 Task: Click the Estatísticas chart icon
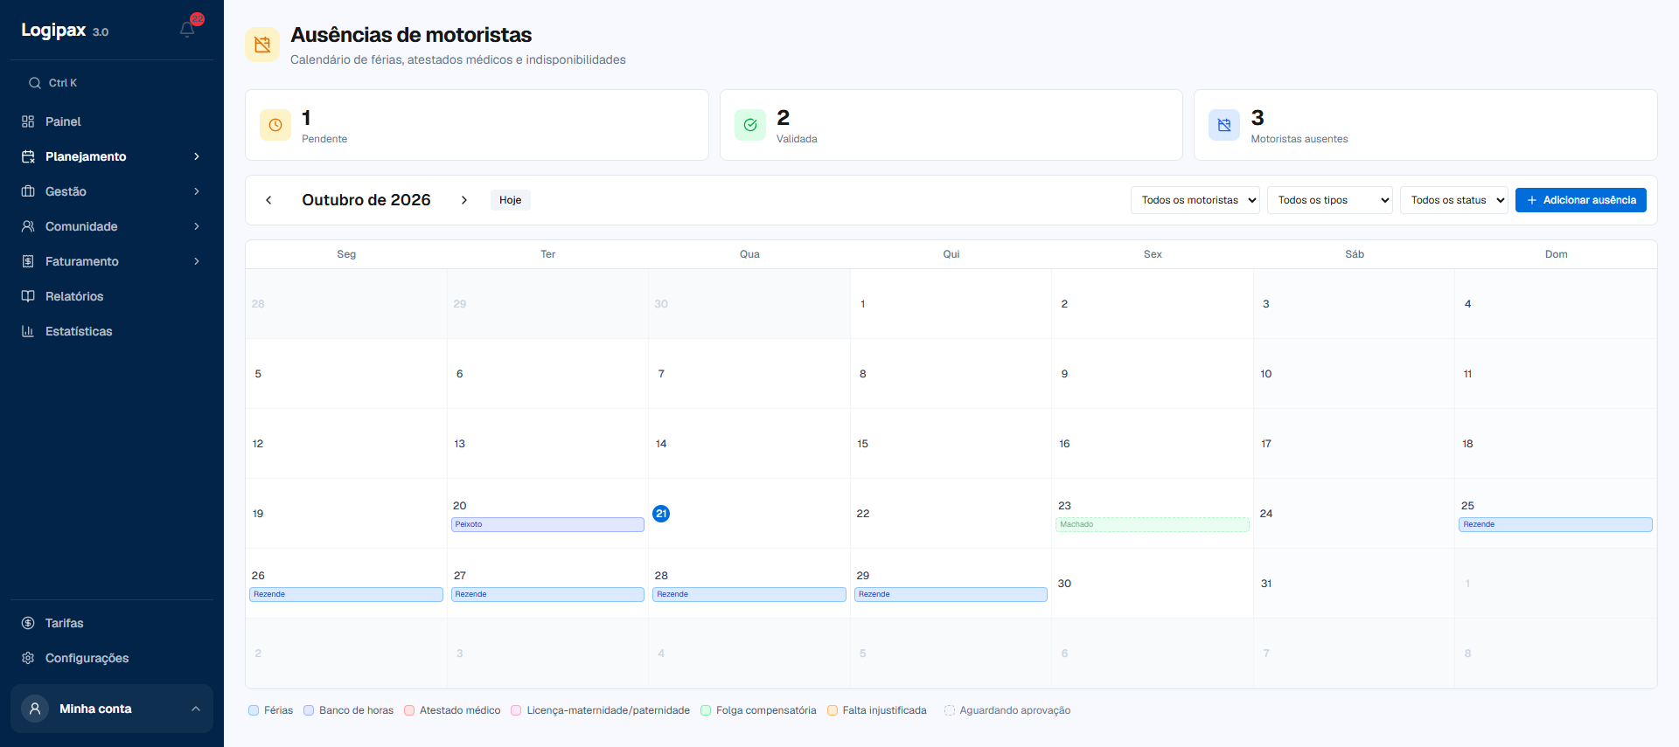pos(28,331)
